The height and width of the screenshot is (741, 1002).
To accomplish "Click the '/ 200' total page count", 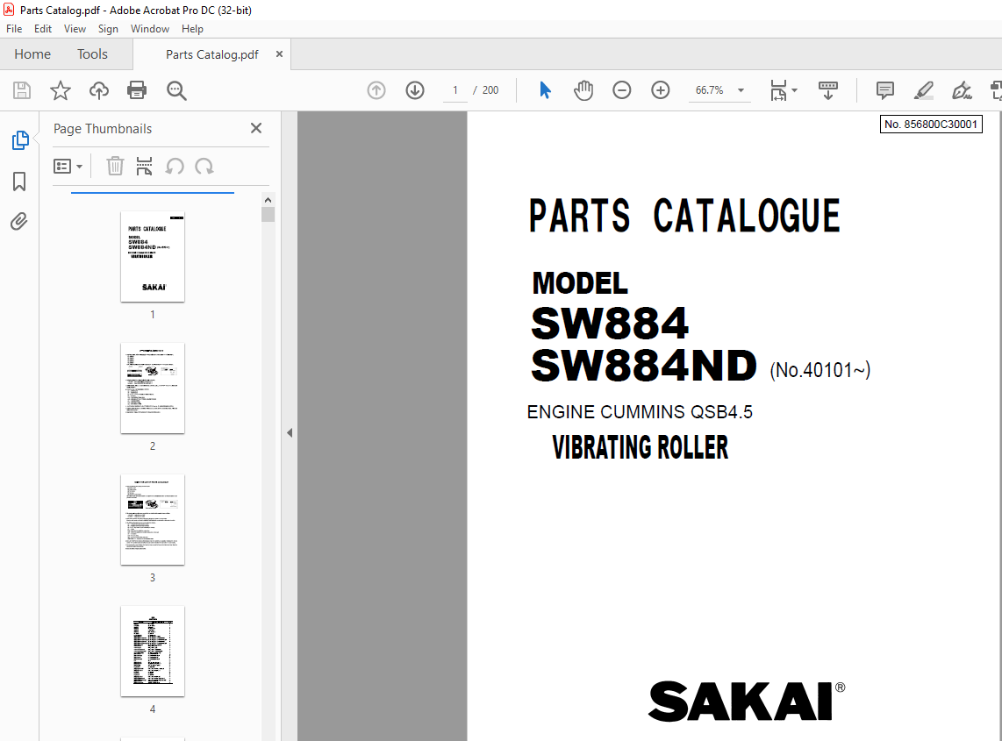I will point(486,90).
